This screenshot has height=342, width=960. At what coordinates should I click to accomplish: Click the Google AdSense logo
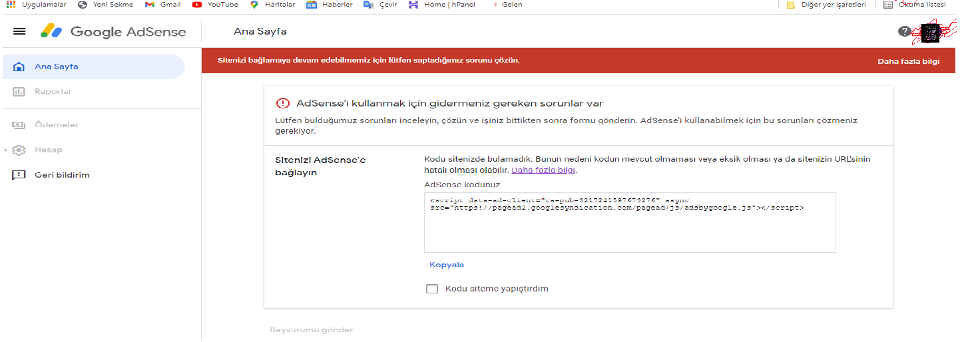114,31
